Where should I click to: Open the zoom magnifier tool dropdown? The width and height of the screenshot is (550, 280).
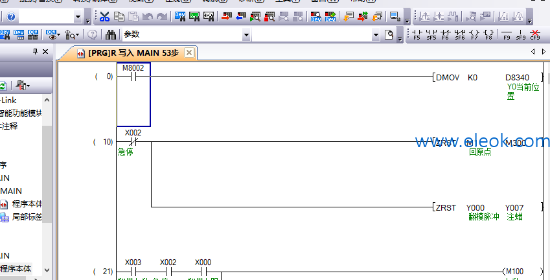coord(72,34)
